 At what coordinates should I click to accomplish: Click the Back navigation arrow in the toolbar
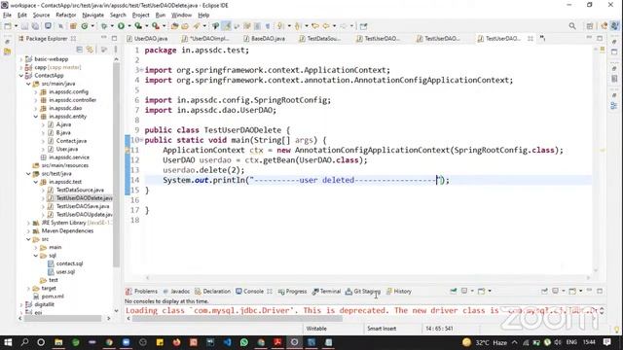click(325, 26)
